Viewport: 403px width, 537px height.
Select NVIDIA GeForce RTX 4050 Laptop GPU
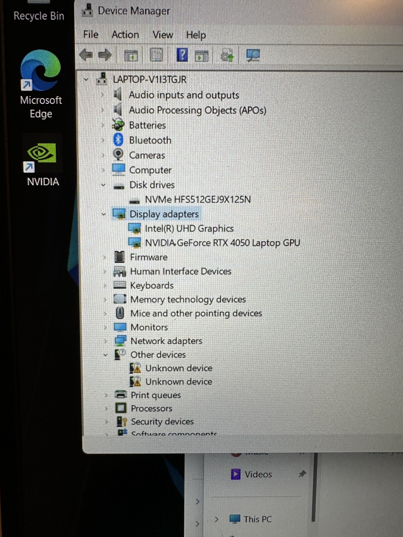[222, 243]
